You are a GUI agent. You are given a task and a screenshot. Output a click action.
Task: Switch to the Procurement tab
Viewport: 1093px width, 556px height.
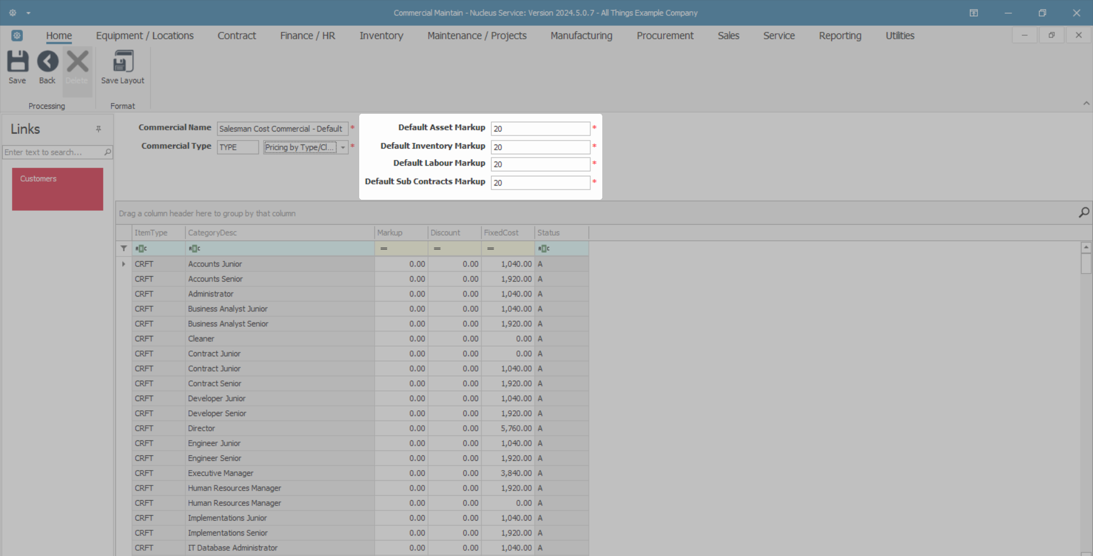click(x=664, y=35)
